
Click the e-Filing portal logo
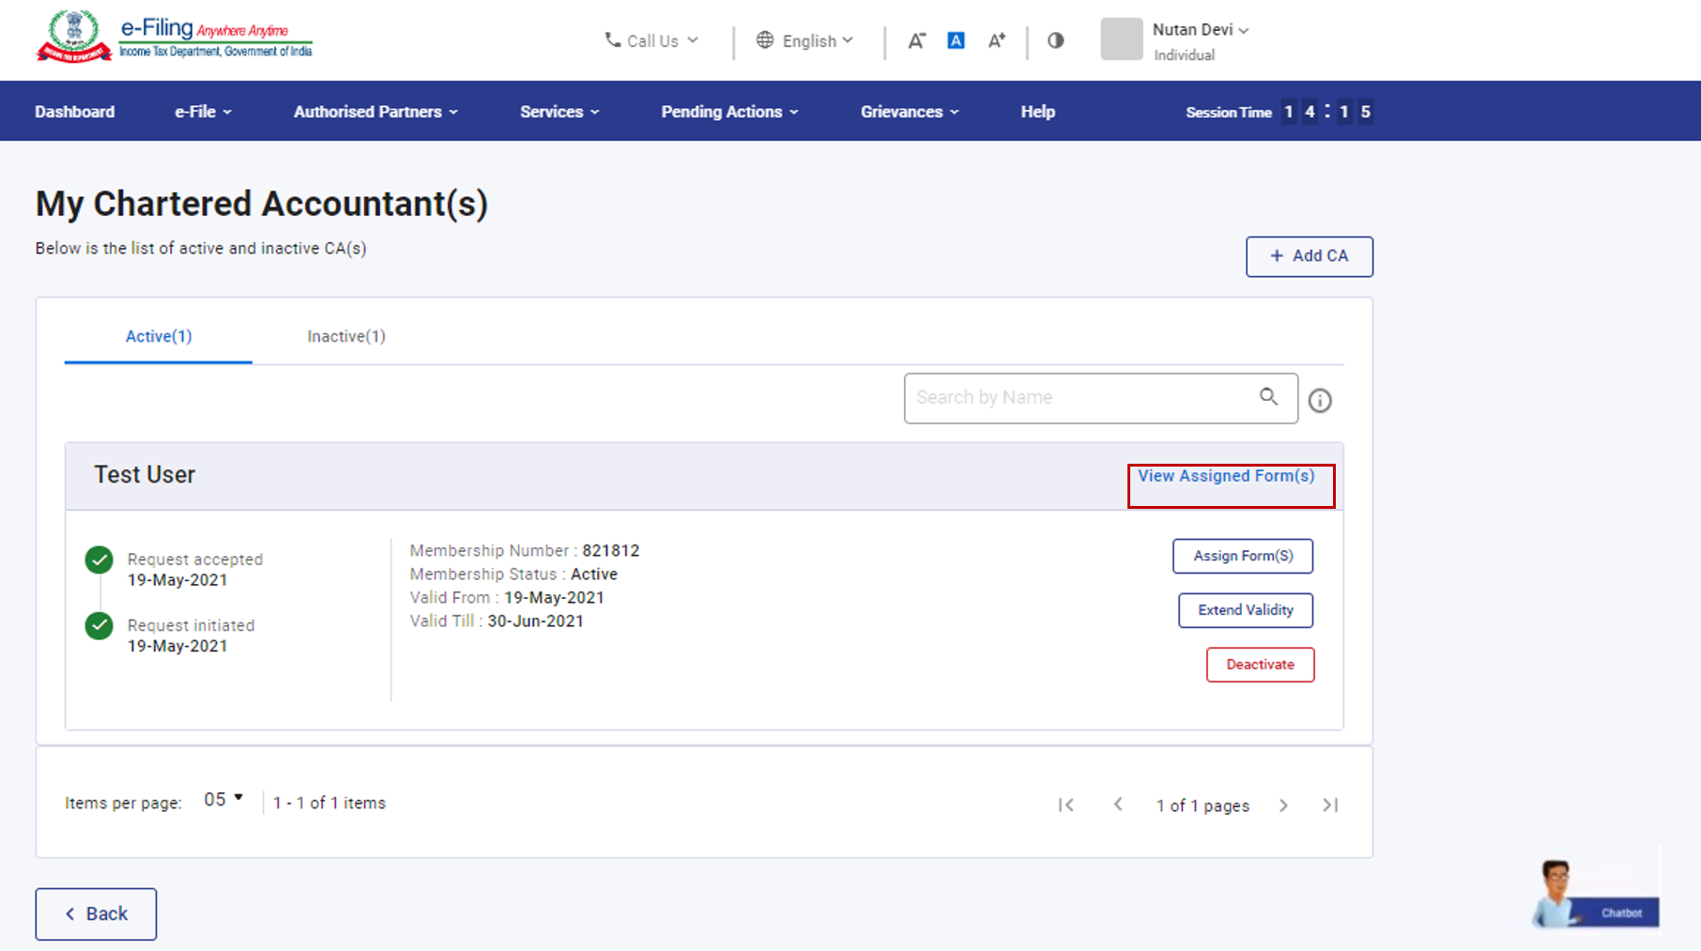(x=175, y=38)
